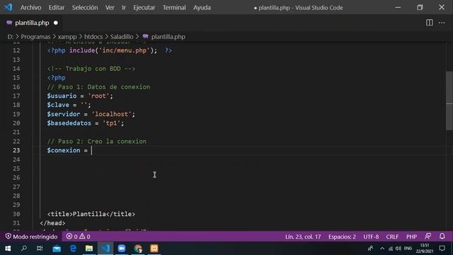Click the Paso 2 comment on line 22

click(96, 142)
